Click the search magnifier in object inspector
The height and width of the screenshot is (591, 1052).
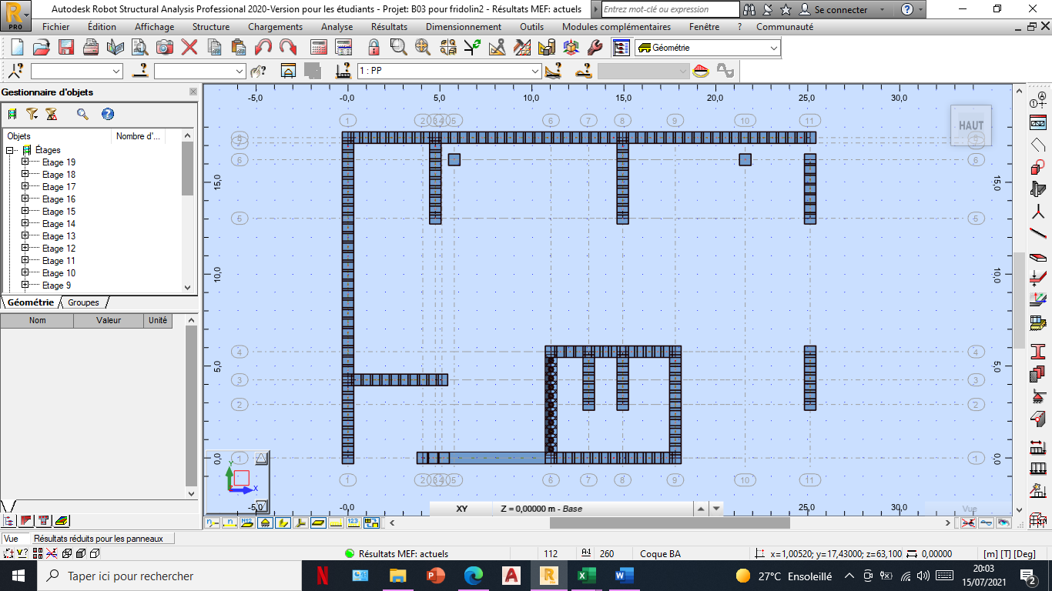coord(82,114)
